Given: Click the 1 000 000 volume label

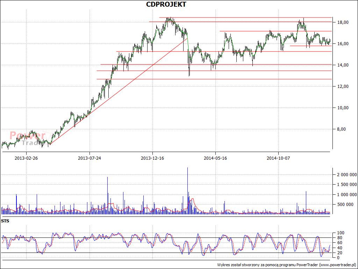Looking at the screenshot, I should pyautogui.click(x=347, y=195).
